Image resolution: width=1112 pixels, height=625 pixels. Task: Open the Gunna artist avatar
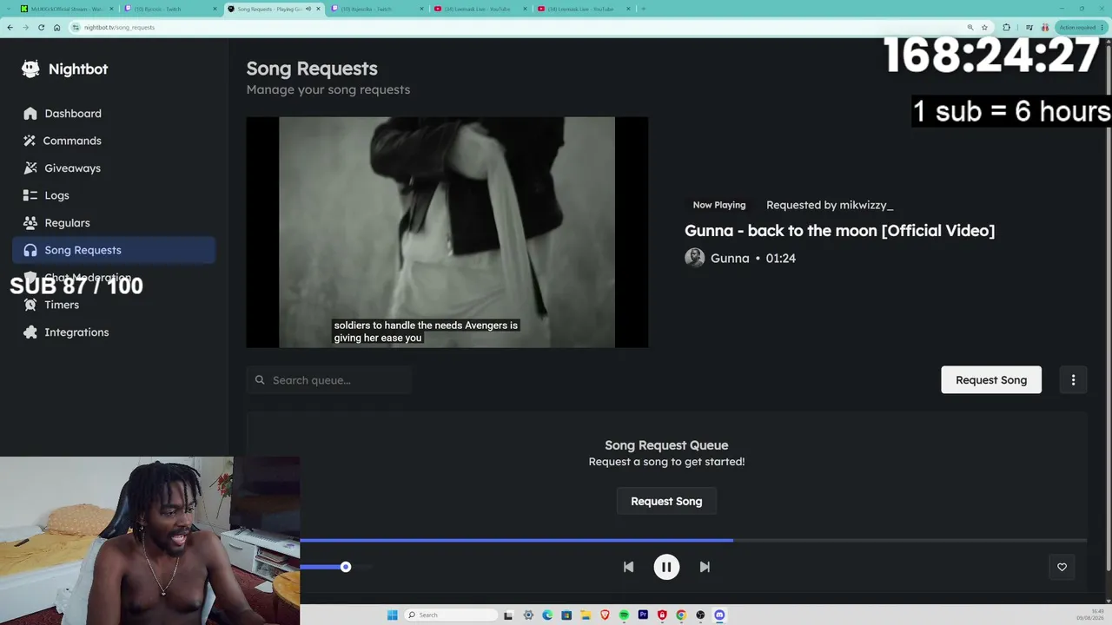click(x=695, y=258)
